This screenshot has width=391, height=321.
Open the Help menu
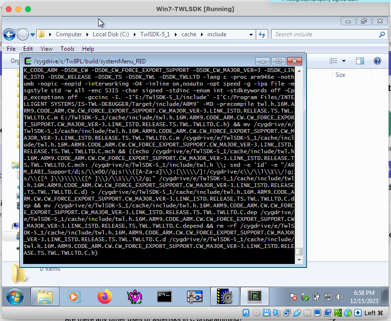tap(88, 49)
